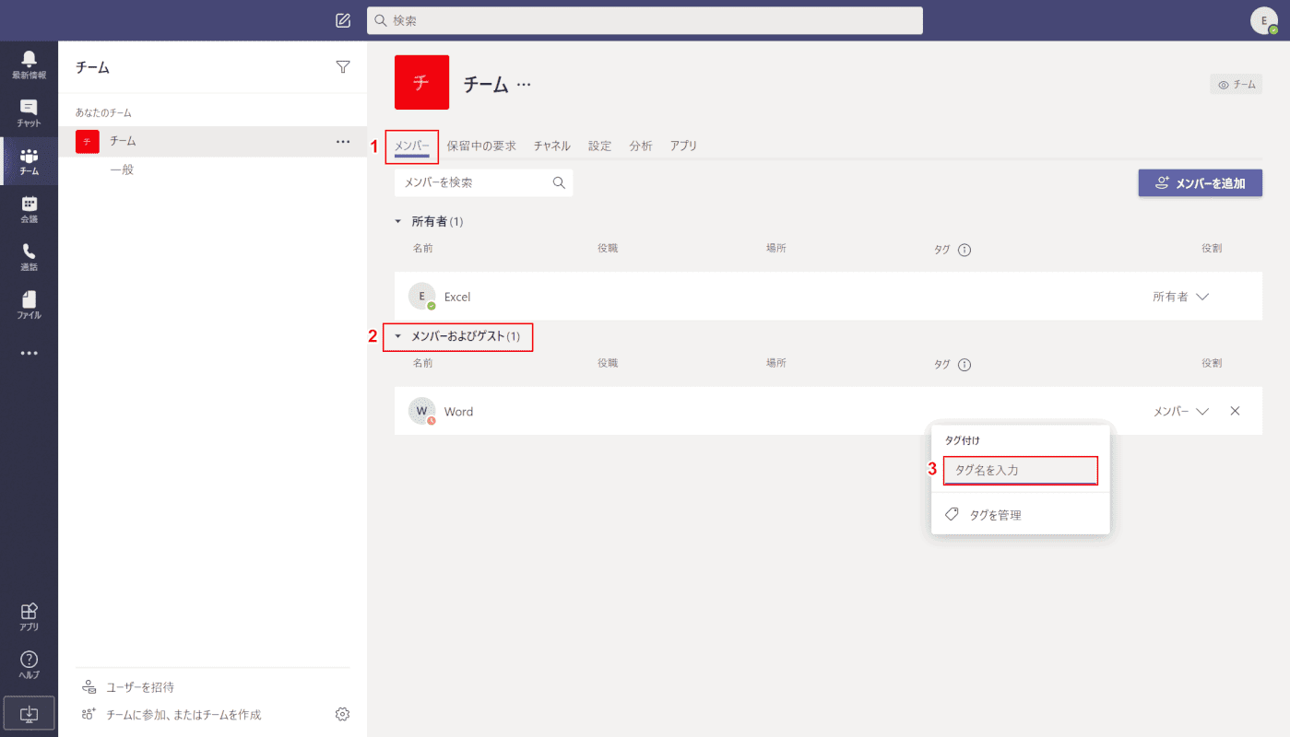Select the チーム team in the list

point(212,141)
